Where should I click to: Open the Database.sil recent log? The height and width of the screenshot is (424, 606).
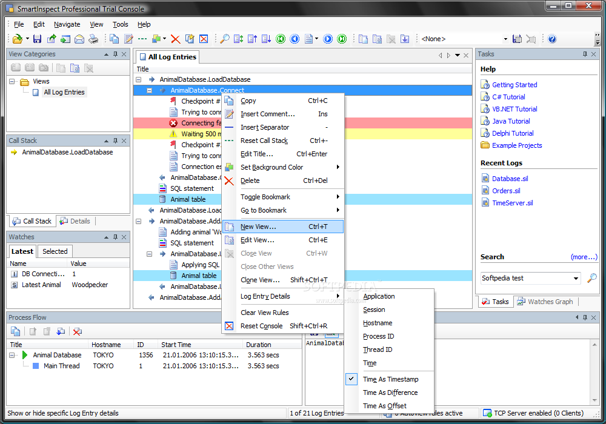coord(510,179)
